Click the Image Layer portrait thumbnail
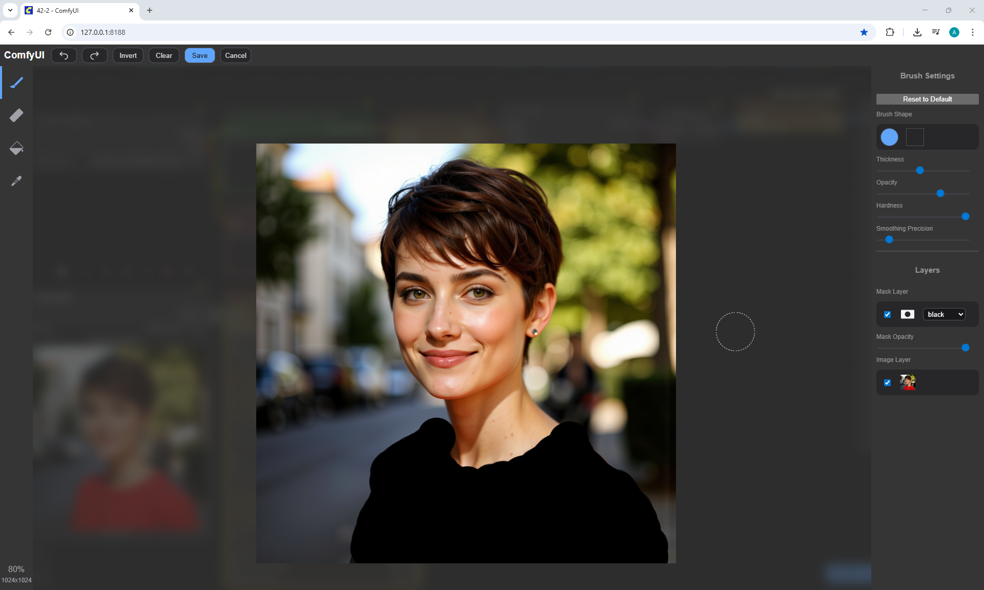Screen dimensions: 984x590 [x=908, y=382]
